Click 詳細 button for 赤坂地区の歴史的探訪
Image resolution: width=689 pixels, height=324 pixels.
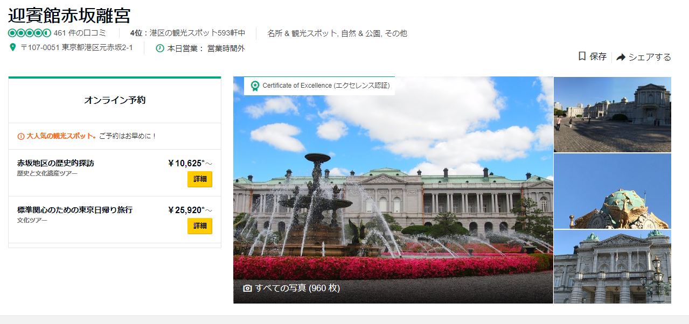[x=200, y=179]
